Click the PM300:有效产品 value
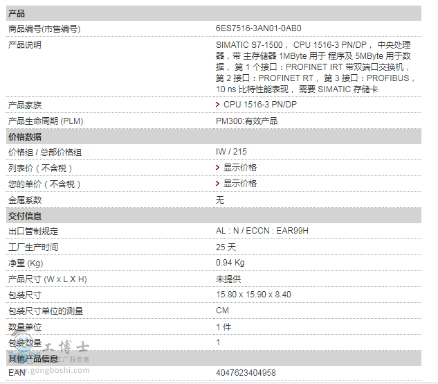Viewport: 438px width, 384px height. pos(246,121)
